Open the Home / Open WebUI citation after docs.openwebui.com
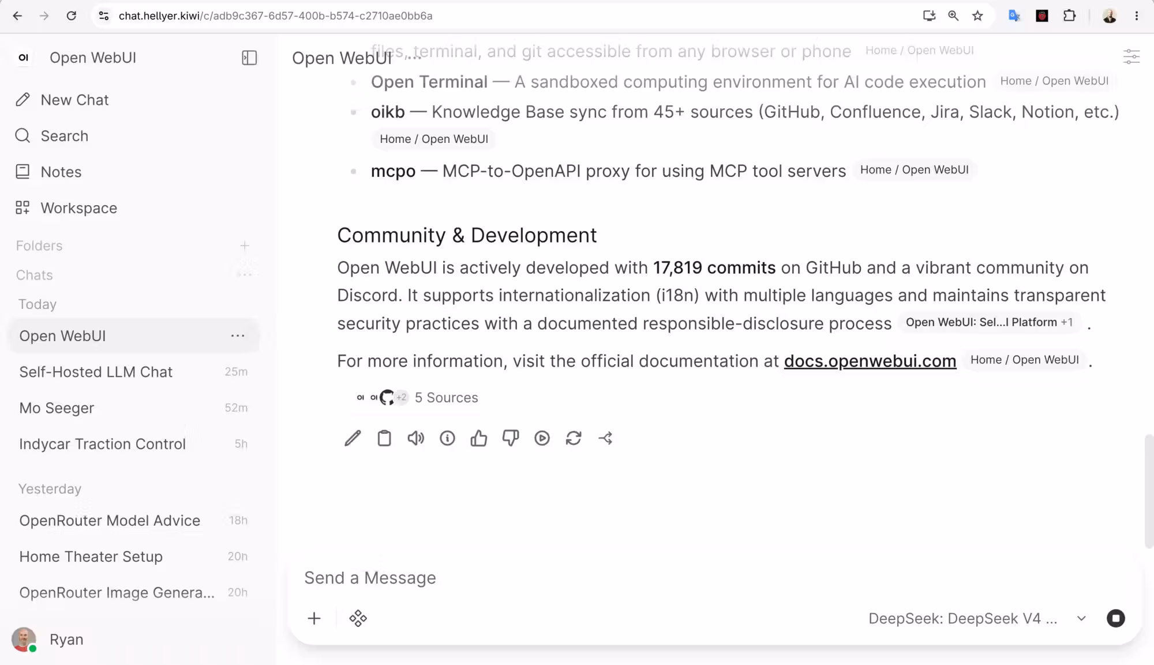 [1025, 360]
